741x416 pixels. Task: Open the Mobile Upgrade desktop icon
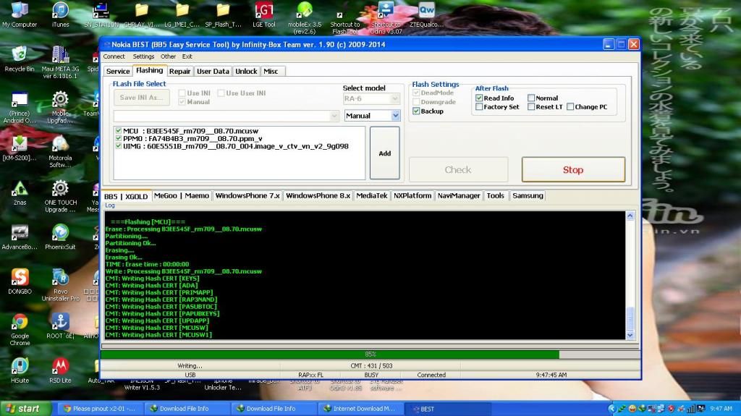coord(60,107)
